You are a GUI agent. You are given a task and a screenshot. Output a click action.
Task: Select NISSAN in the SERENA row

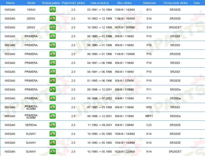point(10,125)
